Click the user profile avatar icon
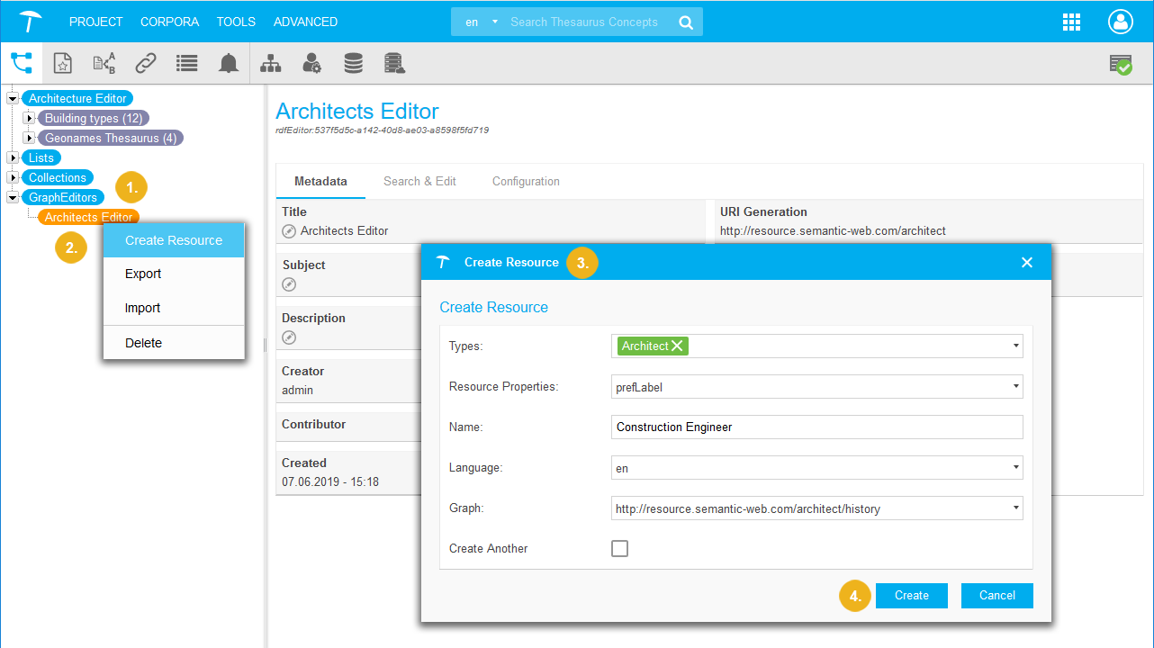Image resolution: width=1154 pixels, height=648 pixels. pos(1121,22)
